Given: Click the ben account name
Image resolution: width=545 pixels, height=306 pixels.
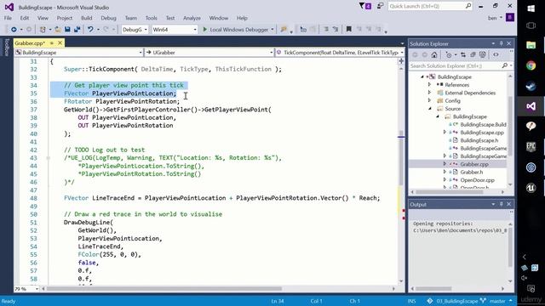Looking at the screenshot, I should pos(492,18).
